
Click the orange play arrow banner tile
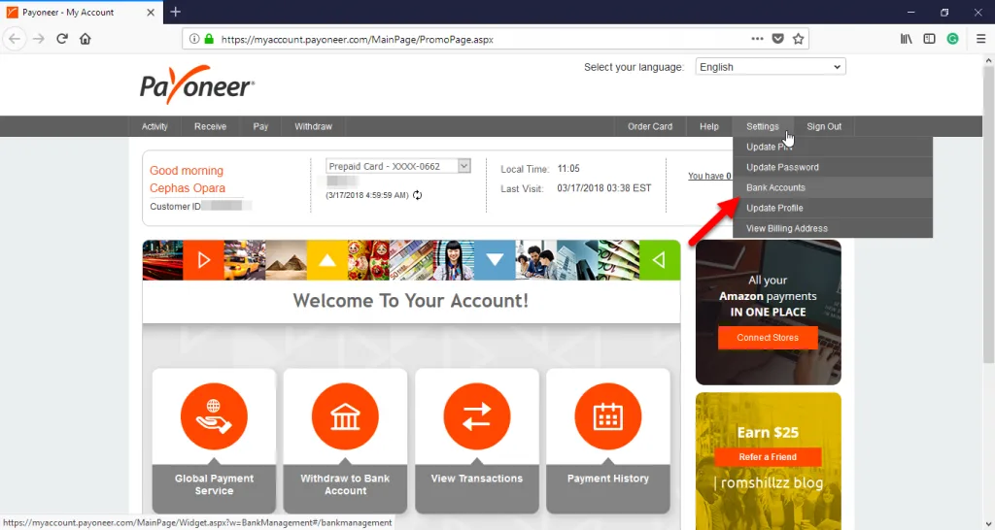click(x=204, y=260)
